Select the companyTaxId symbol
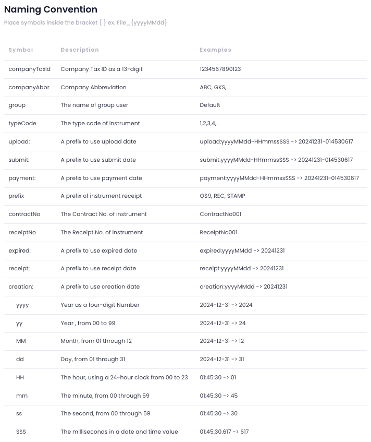Image resolution: width=371 pixels, height=442 pixels. pos(30,69)
